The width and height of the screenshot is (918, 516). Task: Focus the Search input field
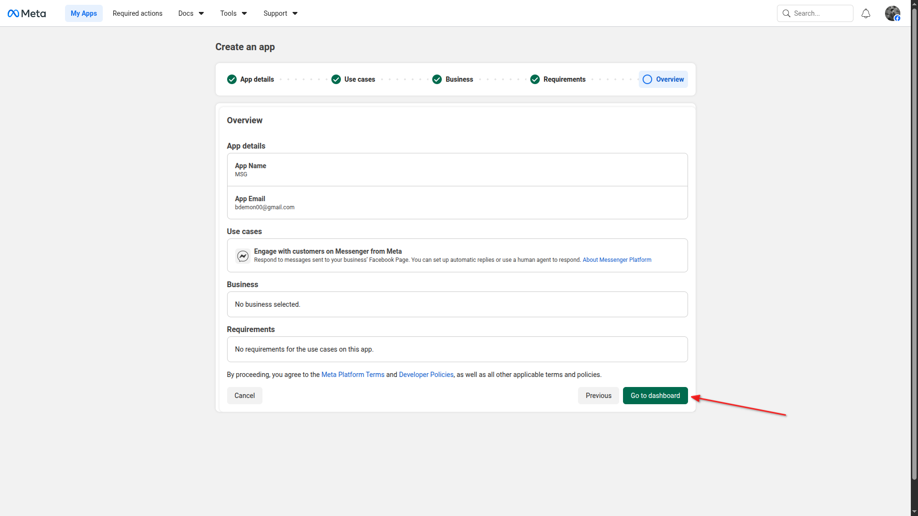tap(821, 13)
